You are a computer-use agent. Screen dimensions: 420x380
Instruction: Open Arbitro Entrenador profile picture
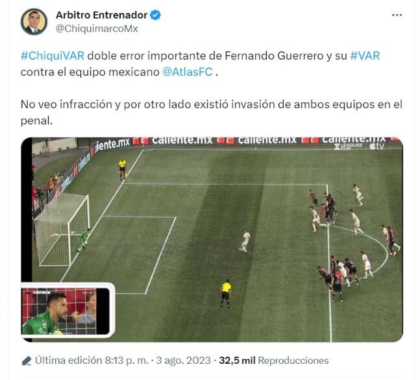pos(34,21)
